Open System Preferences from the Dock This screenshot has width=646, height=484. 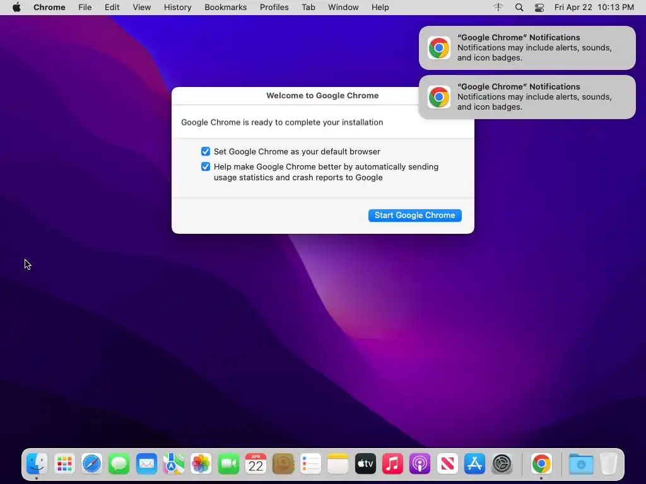point(502,464)
